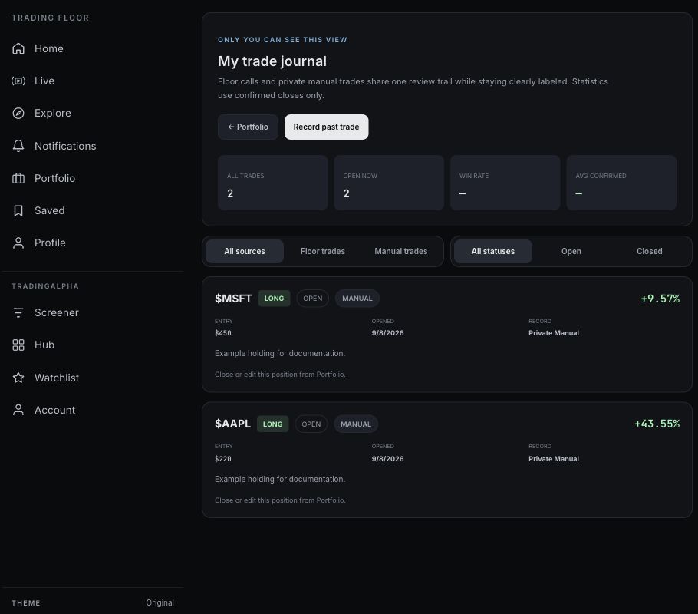
Task: Show only Closed trades
Action: pos(650,251)
